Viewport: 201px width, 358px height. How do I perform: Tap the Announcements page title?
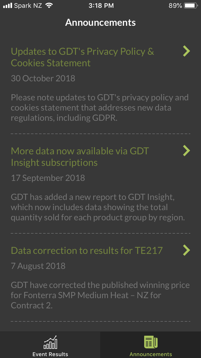click(x=100, y=23)
